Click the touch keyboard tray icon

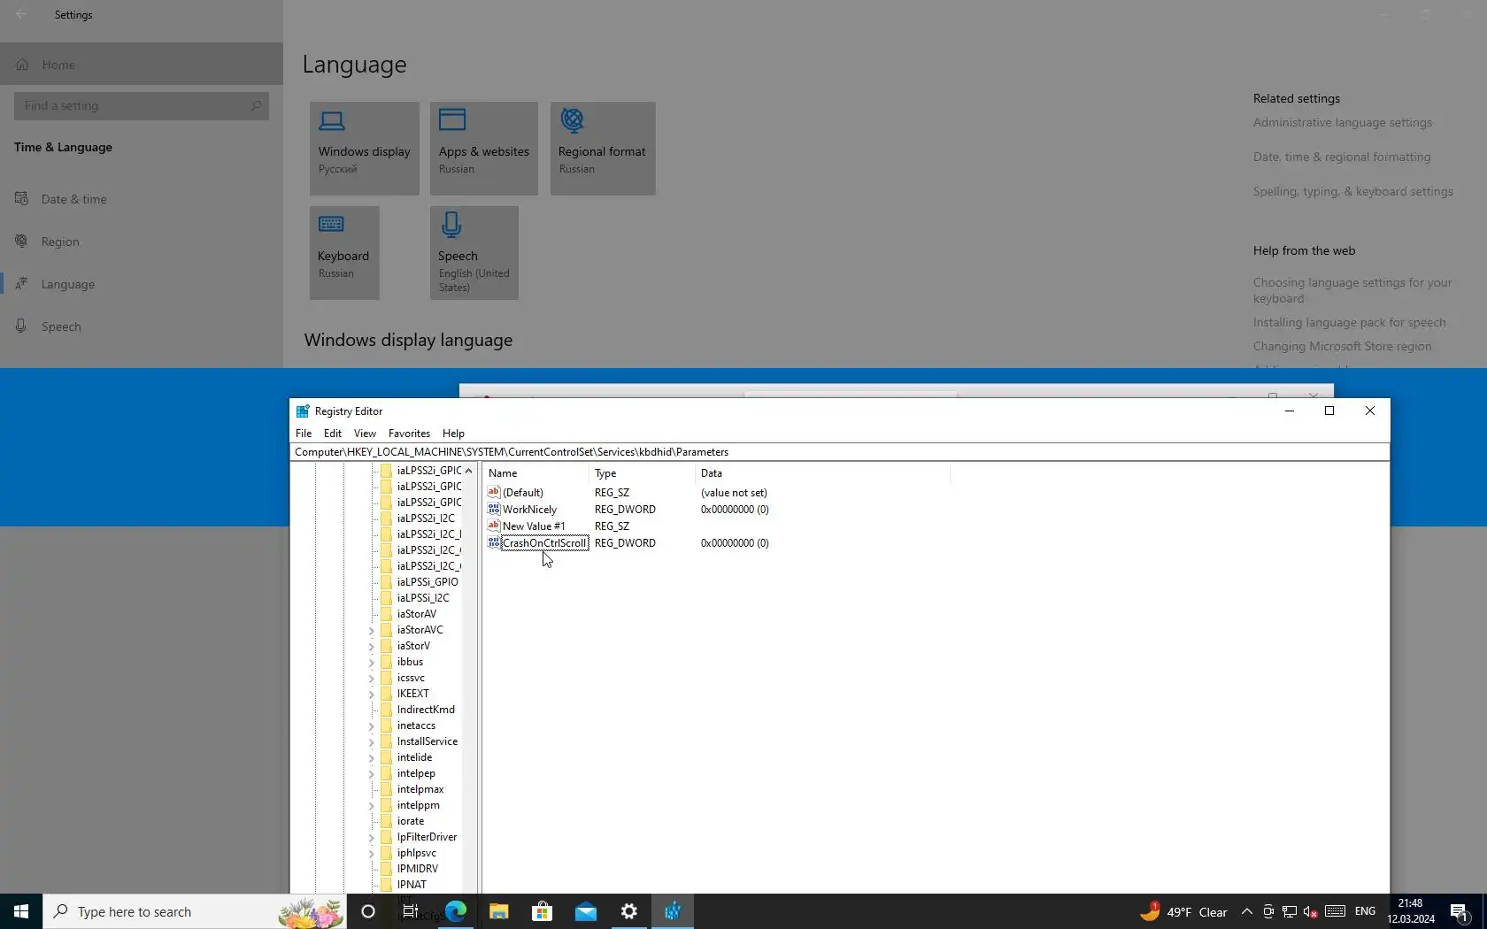(x=1336, y=911)
